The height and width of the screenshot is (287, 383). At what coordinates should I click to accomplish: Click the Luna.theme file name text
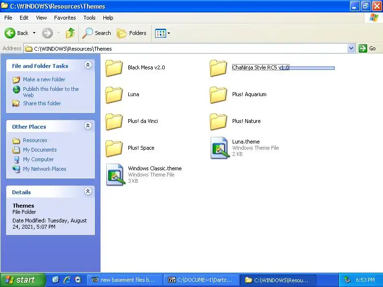[x=246, y=142]
